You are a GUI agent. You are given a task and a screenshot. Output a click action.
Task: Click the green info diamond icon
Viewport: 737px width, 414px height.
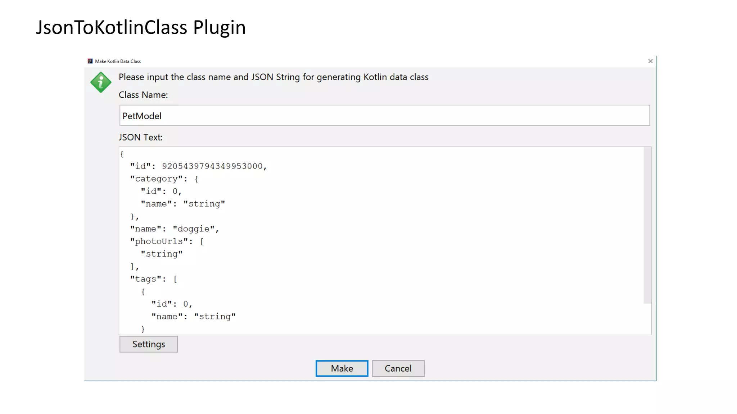(101, 82)
